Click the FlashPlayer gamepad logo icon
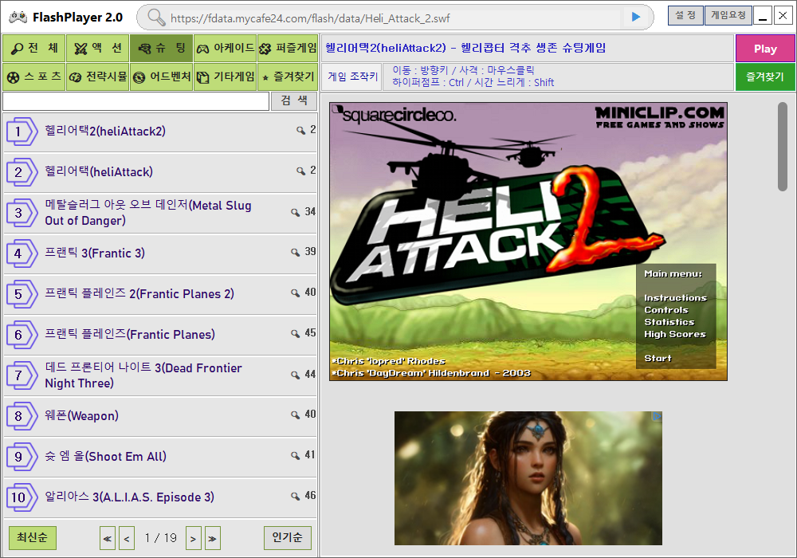Viewport: 797px width, 558px height. point(18,18)
